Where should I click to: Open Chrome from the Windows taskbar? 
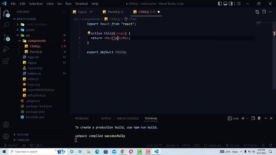coord(122,152)
